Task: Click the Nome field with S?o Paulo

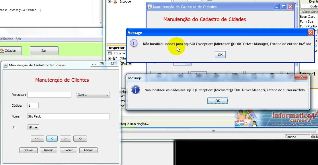Action: click(69, 116)
